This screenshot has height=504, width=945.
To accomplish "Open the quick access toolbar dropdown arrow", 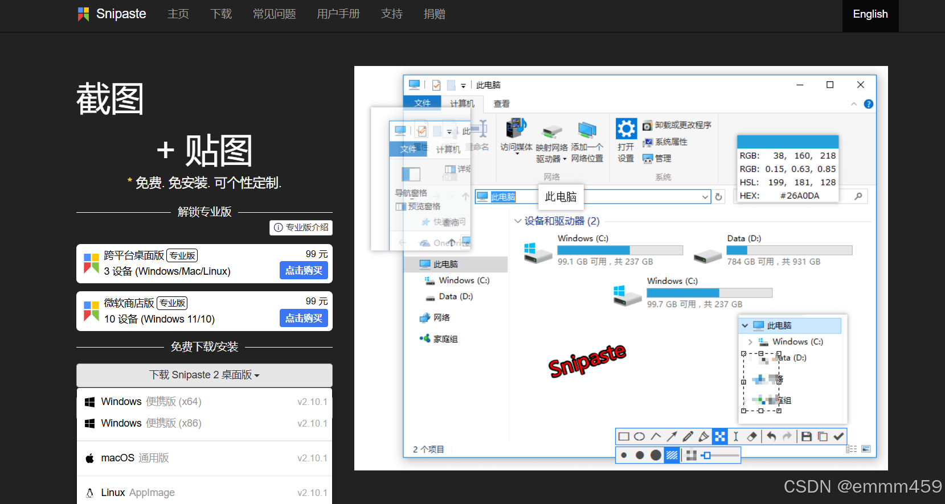I will [x=463, y=86].
